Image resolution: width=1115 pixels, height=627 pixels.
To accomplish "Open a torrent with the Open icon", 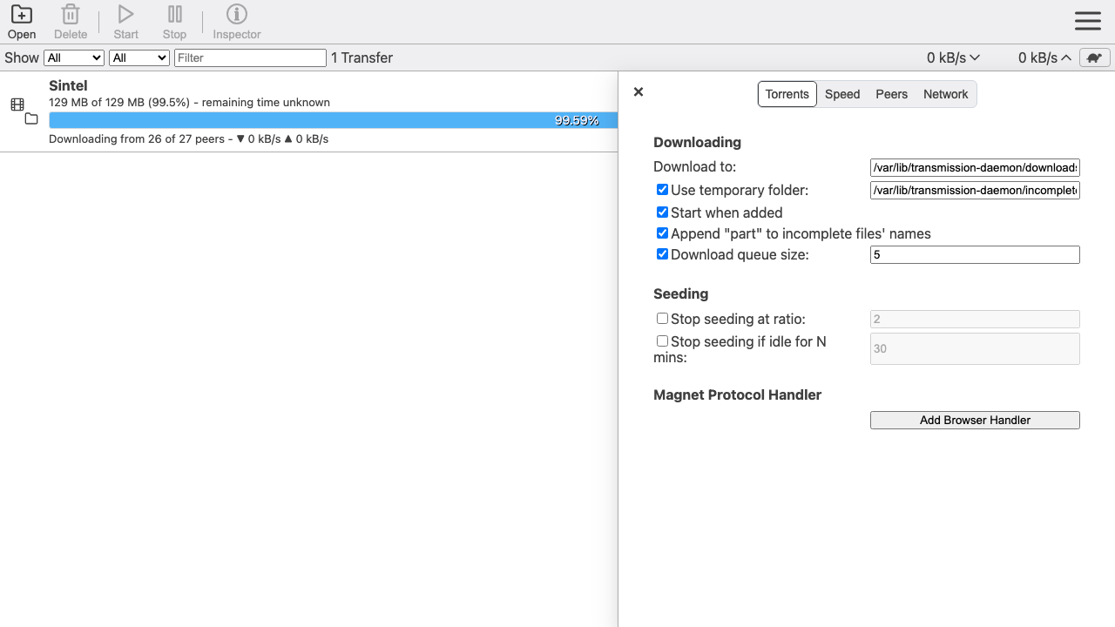I will point(22,15).
